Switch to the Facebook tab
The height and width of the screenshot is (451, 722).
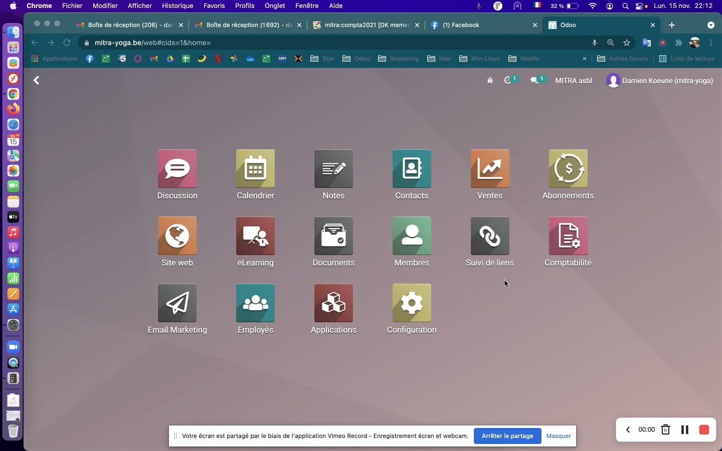(x=484, y=25)
